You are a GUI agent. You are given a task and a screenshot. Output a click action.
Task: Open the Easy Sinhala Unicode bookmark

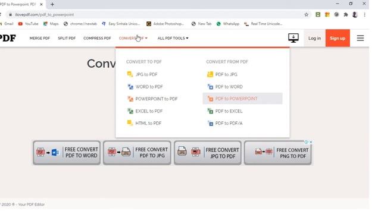121,24
